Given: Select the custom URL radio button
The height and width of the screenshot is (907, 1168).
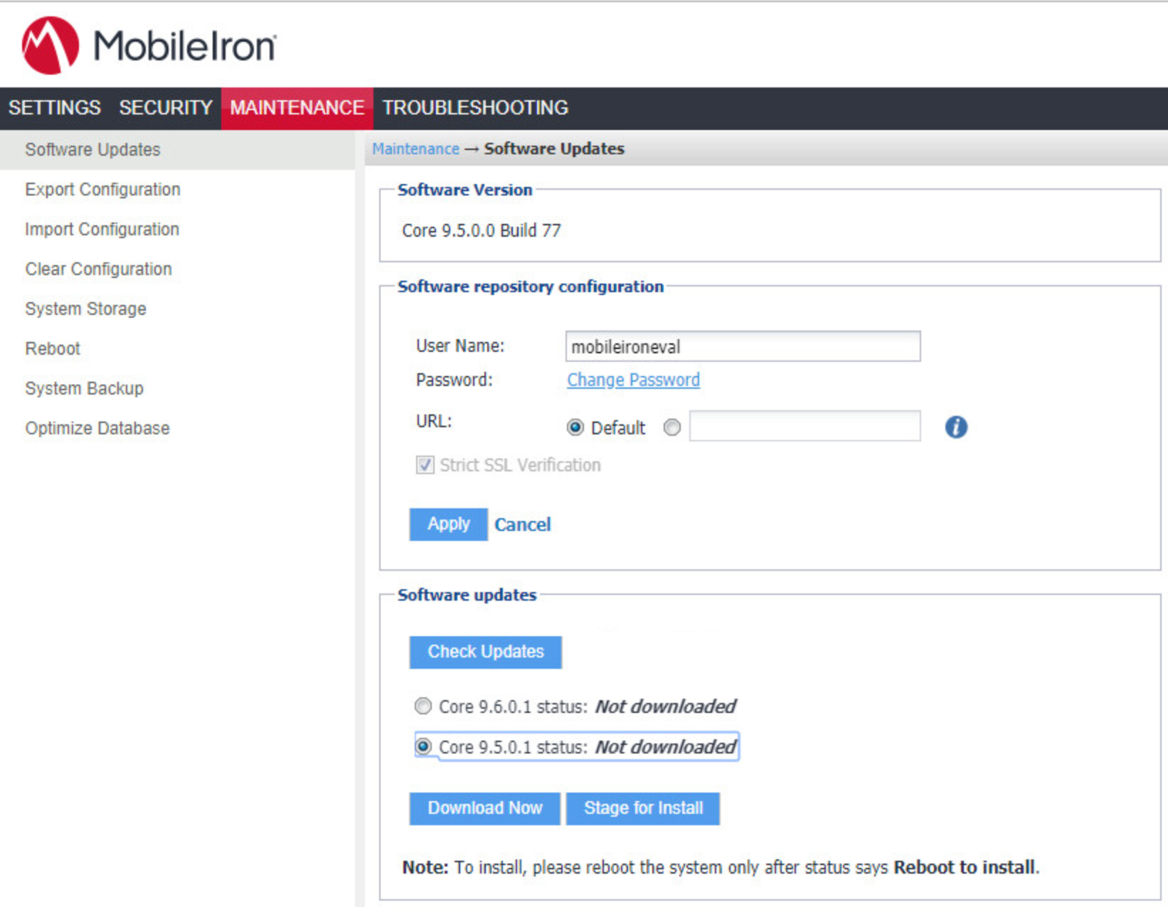Looking at the screenshot, I should pos(671,427).
